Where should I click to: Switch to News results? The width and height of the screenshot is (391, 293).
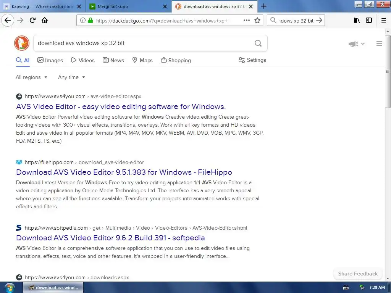point(113,60)
